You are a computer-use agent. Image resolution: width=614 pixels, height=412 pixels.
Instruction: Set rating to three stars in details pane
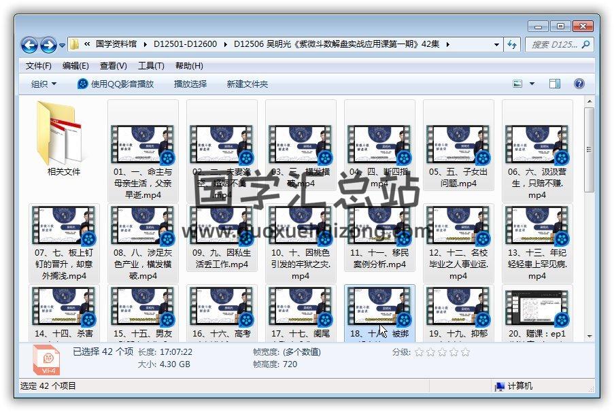pos(442,352)
